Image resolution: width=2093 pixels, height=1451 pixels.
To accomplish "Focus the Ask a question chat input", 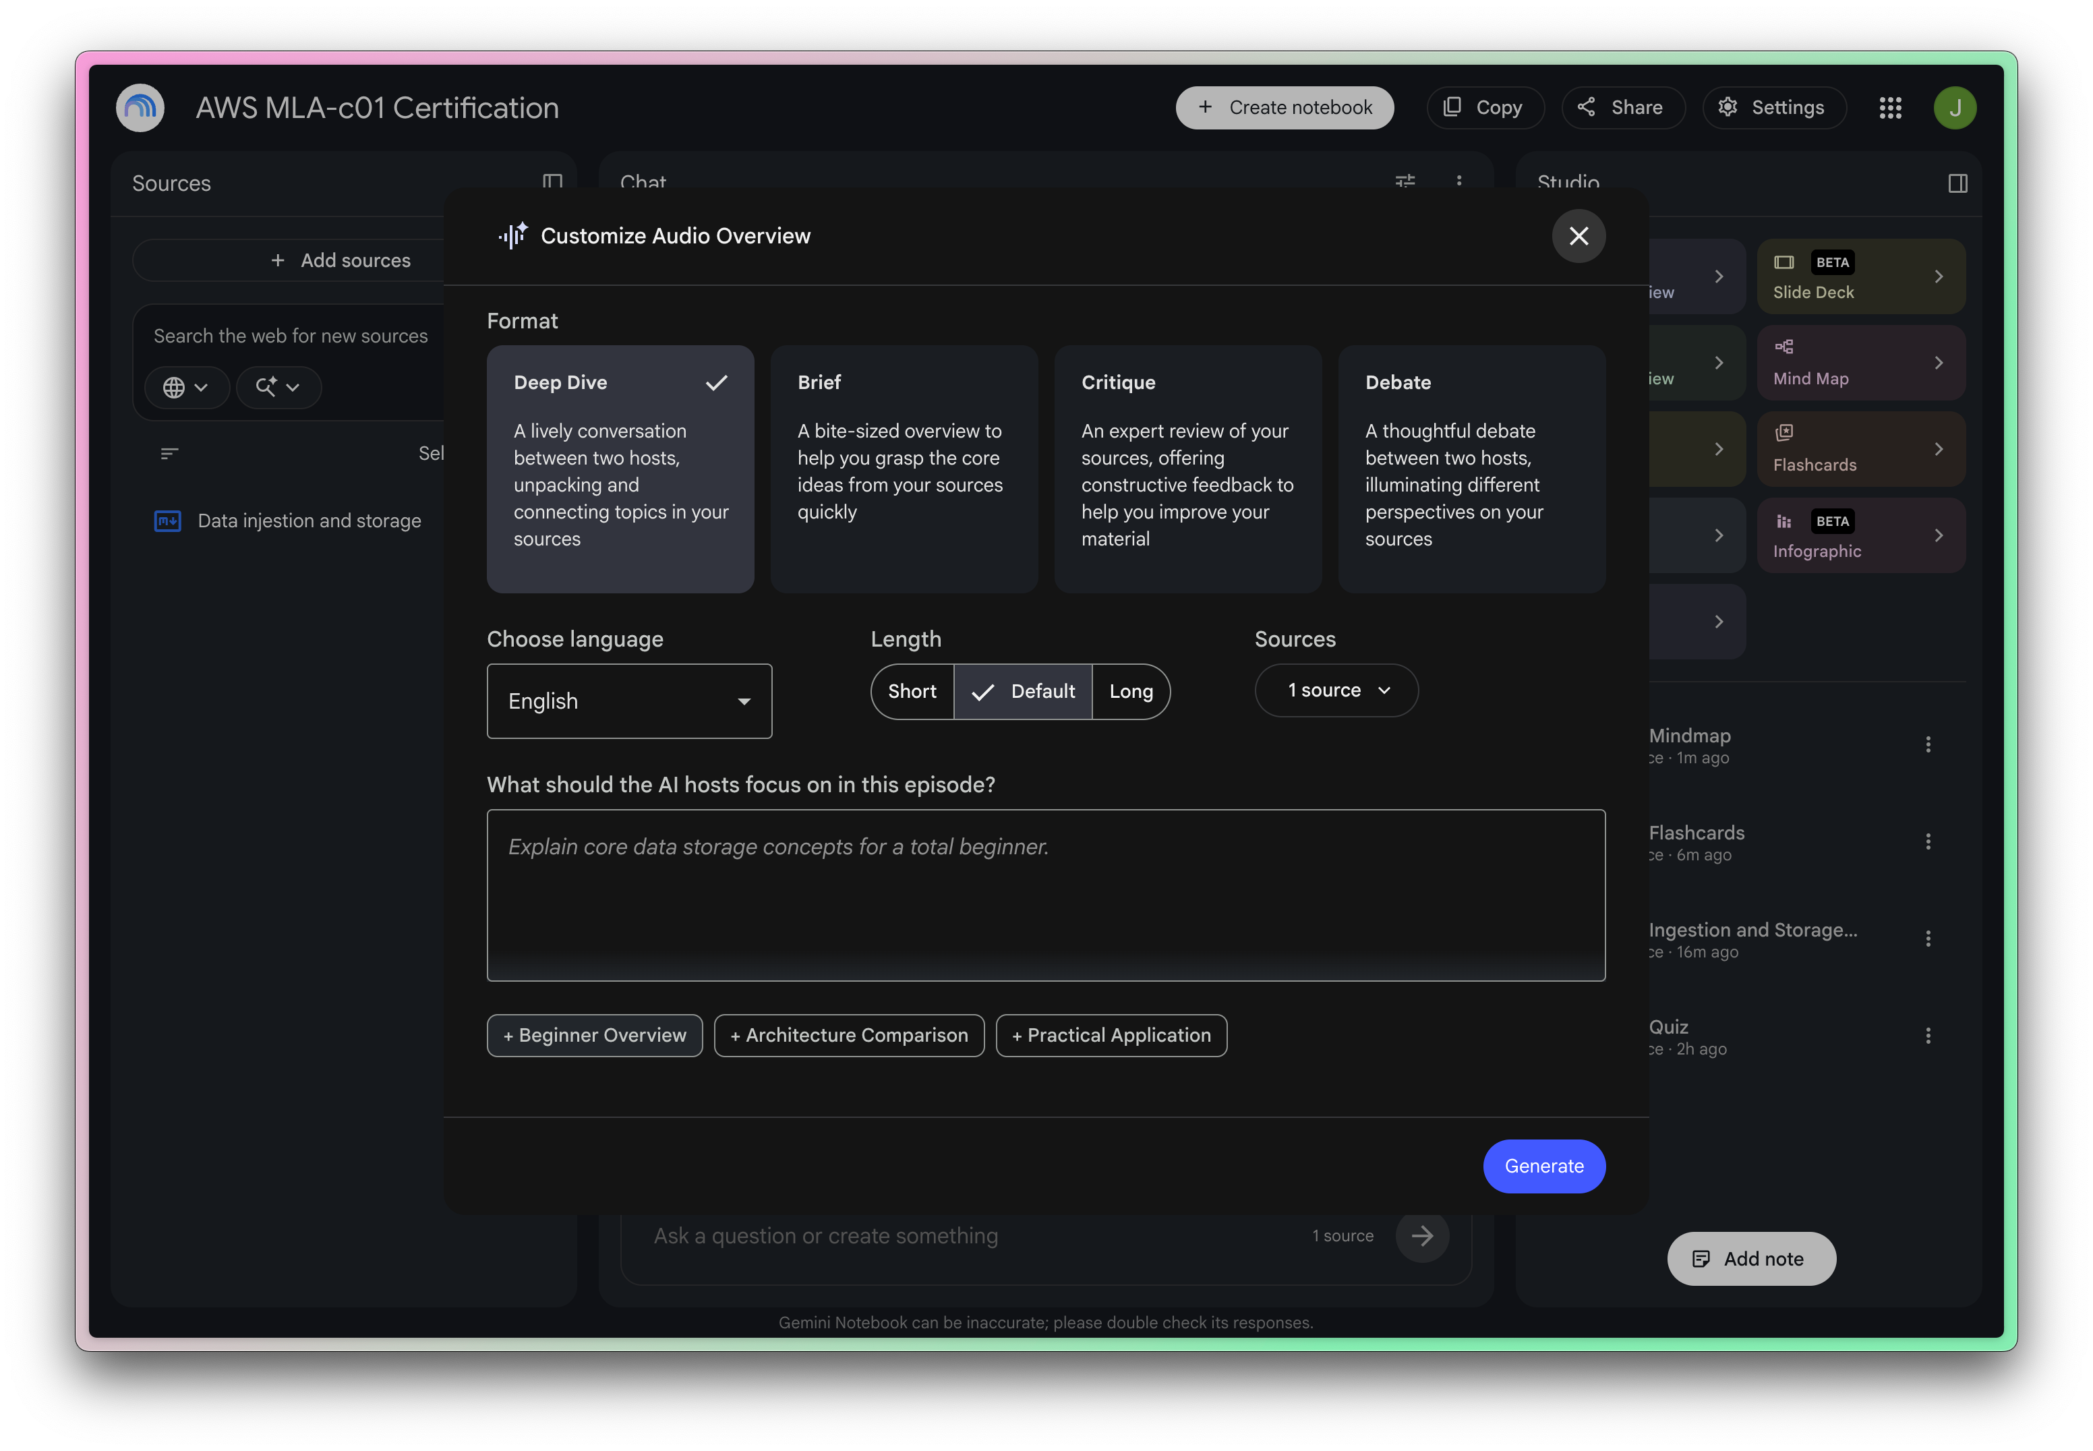I will click(970, 1235).
